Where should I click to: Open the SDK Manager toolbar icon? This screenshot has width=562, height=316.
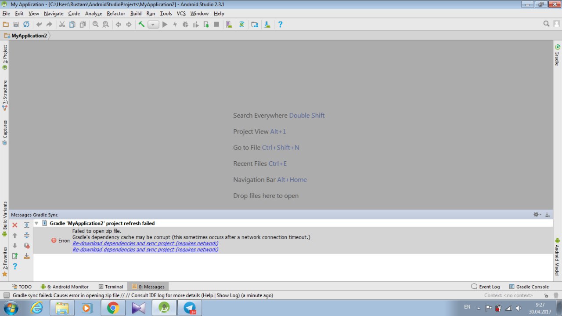tap(267, 25)
